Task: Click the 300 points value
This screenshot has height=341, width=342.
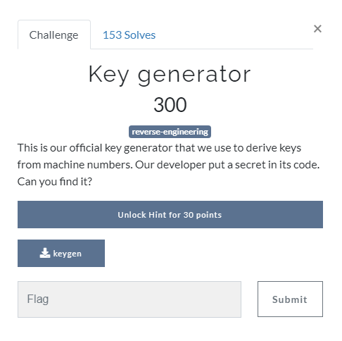Action: (x=170, y=104)
